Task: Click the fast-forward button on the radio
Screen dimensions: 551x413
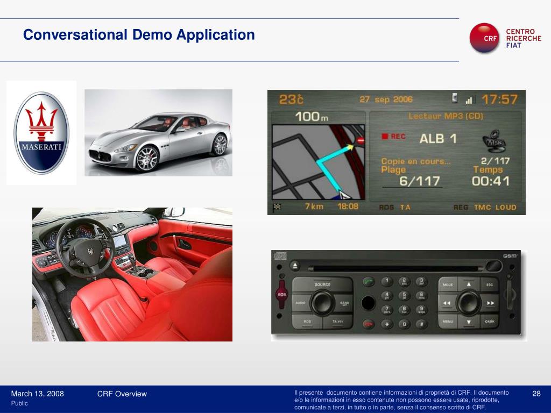Action: (491, 303)
